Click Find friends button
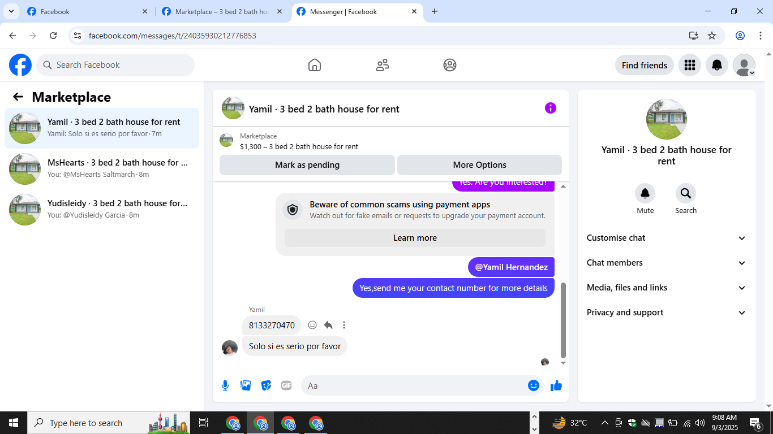 pyautogui.click(x=645, y=65)
